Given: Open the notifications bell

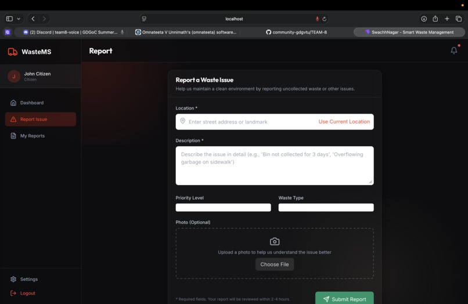Looking at the screenshot, I should pos(453,50).
